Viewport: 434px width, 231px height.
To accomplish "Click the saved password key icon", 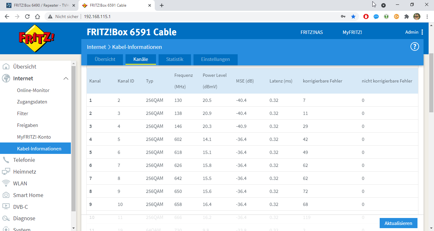I will pos(343,16).
